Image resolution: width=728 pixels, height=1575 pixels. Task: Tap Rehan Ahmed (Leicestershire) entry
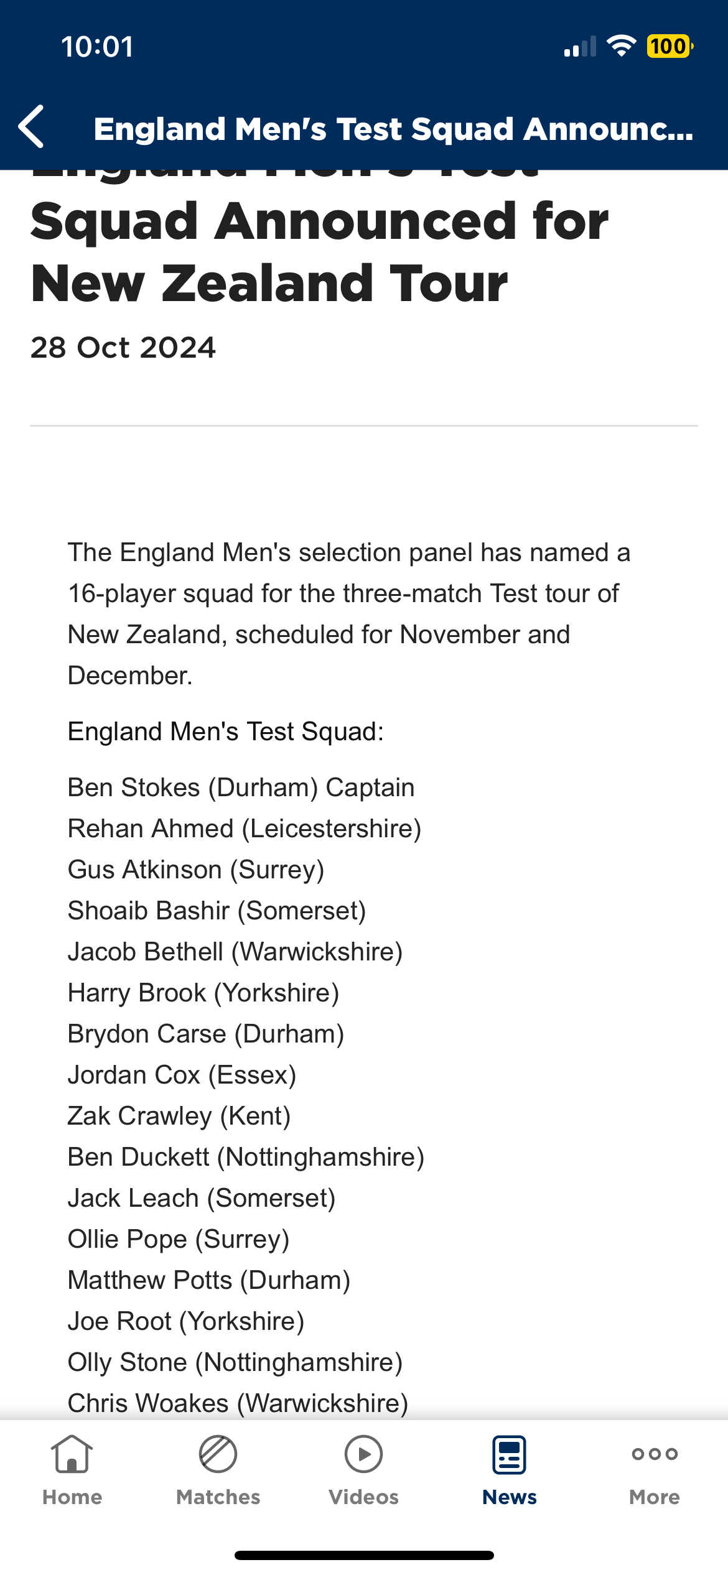244,829
